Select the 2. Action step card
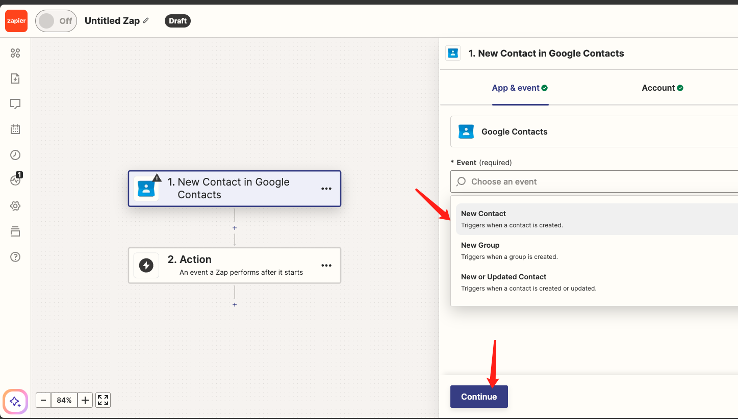This screenshot has width=738, height=419. [234, 265]
